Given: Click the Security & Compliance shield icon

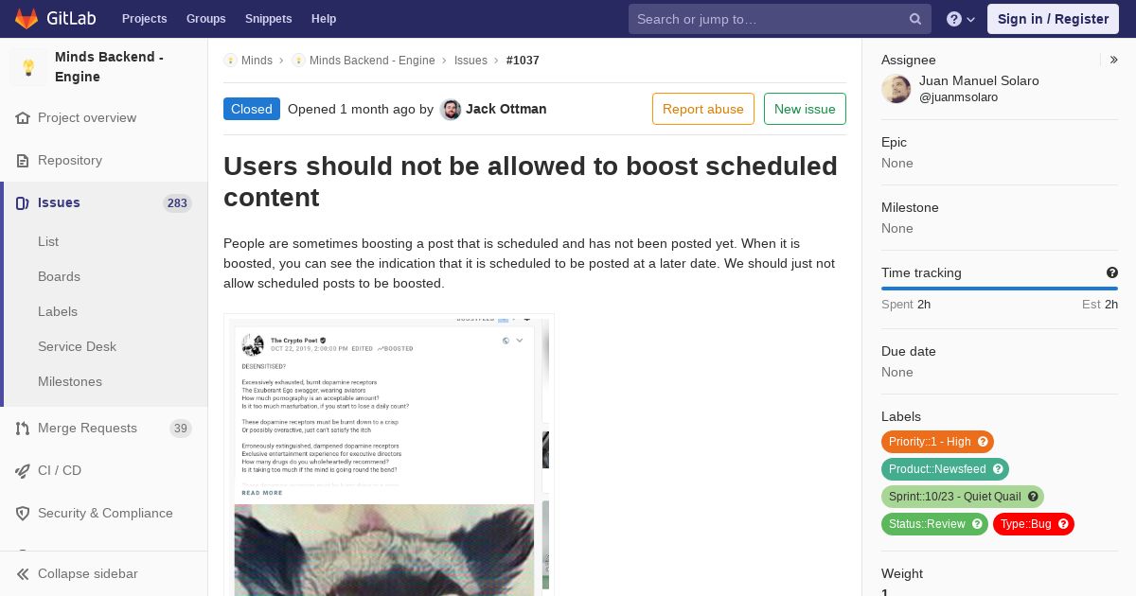Looking at the screenshot, I should click(x=23, y=514).
